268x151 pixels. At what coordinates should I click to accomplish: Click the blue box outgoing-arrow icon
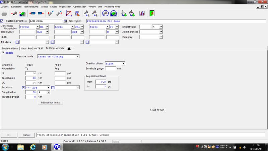[41, 13]
